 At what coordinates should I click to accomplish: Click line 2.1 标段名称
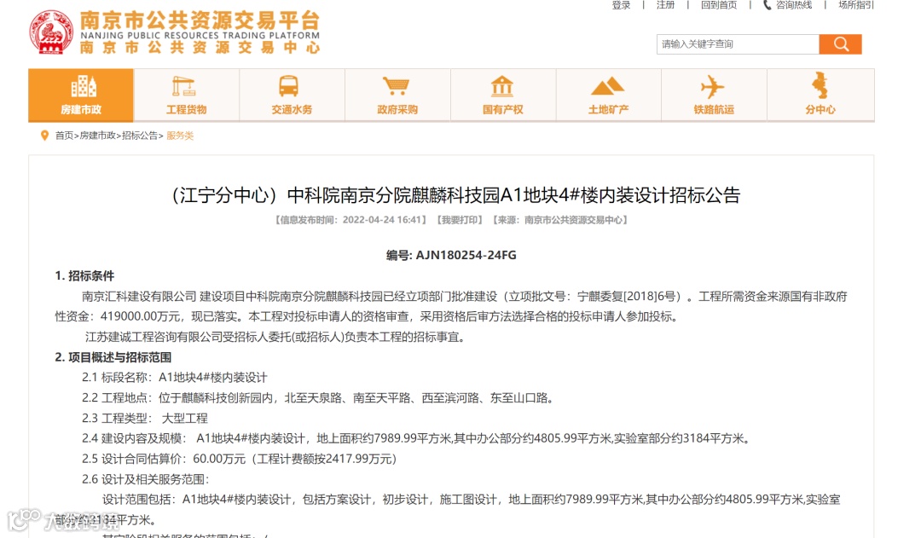pyautogui.click(x=175, y=377)
